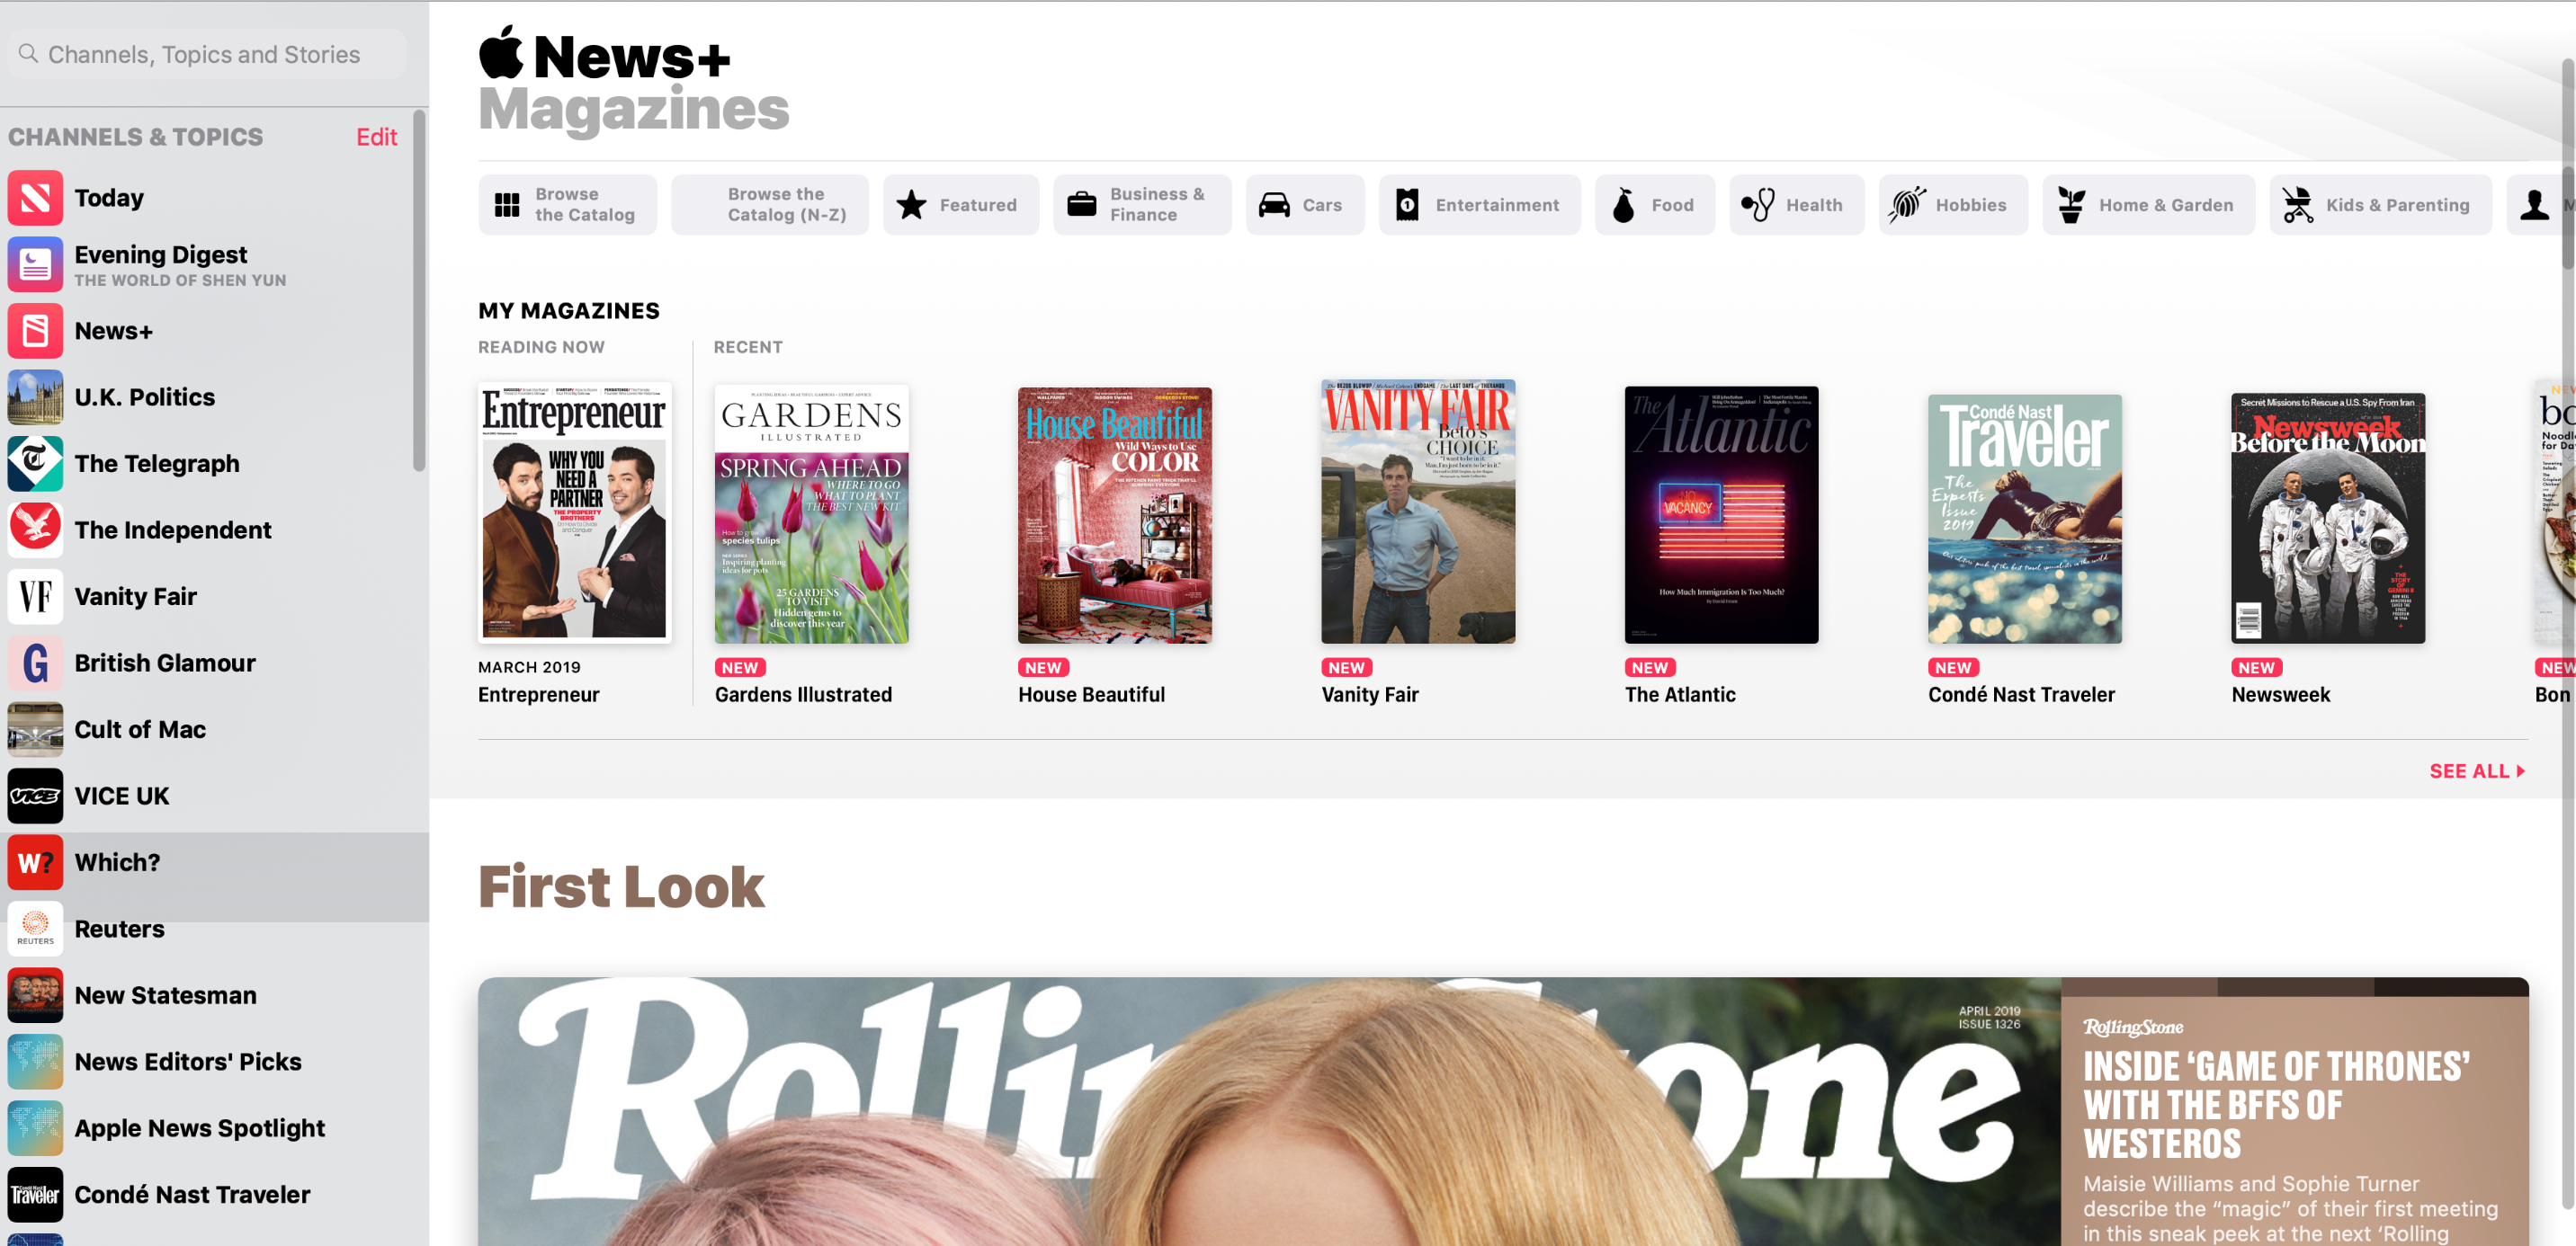Select the Health stethoscope icon
The height and width of the screenshot is (1246, 2576).
click(1758, 205)
